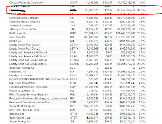Screen dimensions: 162x124
Task: Select the 31.3% percentage value
Action: pyautogui.click(x=141, y=10)
